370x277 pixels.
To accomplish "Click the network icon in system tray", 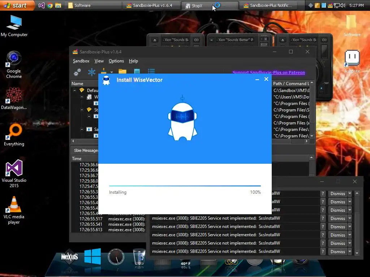I will [x=336, y=5].
